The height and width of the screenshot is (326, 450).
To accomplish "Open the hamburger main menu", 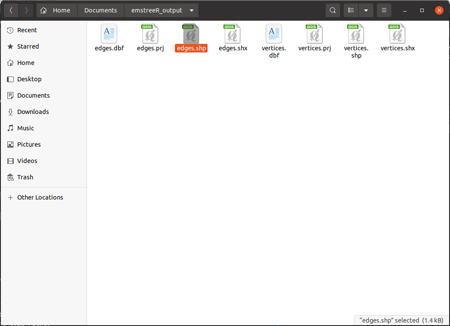I will pos(384,10).
